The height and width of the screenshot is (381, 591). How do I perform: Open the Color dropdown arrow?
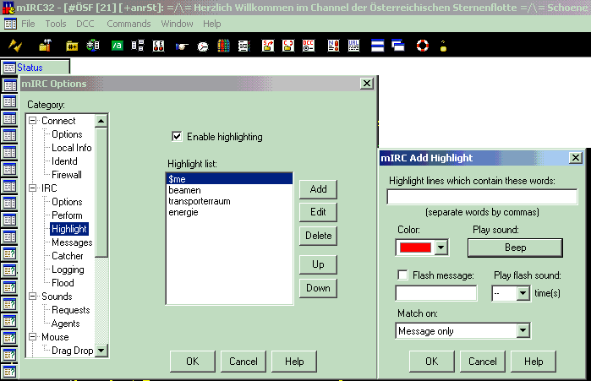click(x=441, y=248)
